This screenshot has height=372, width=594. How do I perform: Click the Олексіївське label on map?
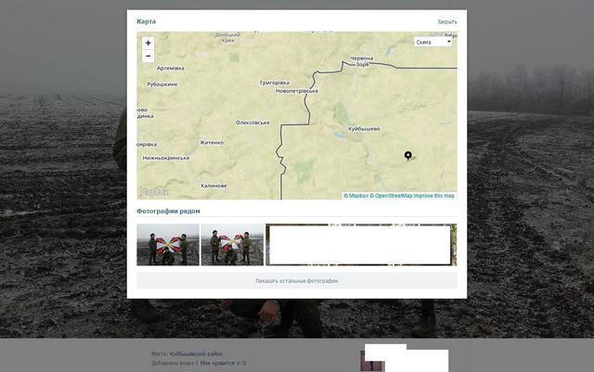(252, 122)
